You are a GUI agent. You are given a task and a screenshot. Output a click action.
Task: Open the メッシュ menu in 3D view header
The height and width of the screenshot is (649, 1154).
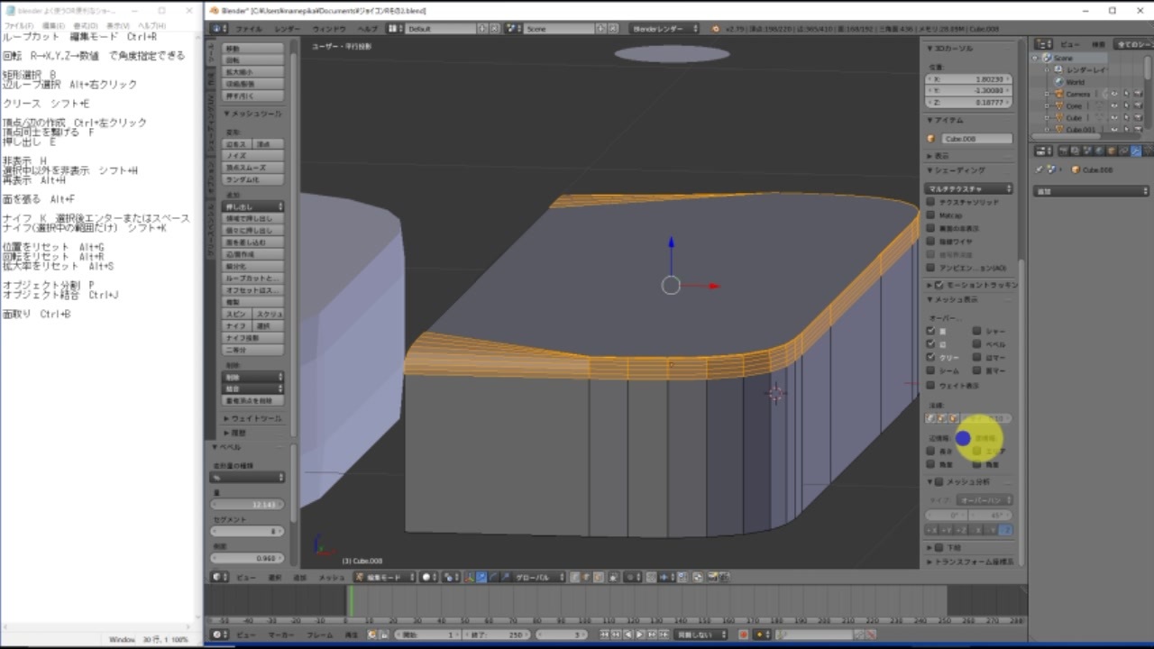point(332,577)
